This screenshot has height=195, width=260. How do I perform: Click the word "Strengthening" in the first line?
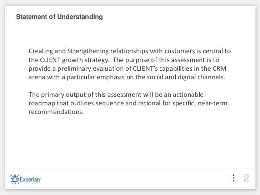pos(88,51)
